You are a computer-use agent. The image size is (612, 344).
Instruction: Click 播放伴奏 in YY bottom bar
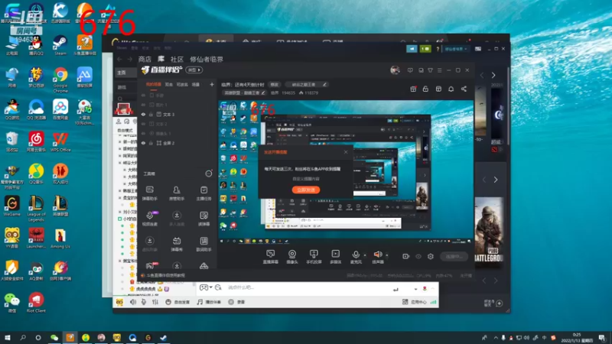[x=209, y=302]
